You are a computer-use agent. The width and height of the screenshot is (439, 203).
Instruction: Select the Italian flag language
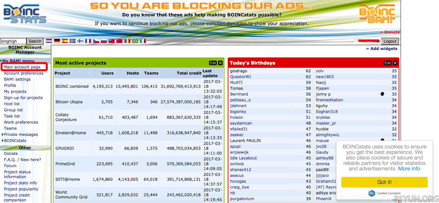click(x=143, y=41)
